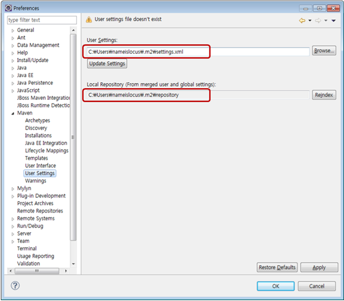Click the forward navigation arrow icon

(x=318, y=20)
